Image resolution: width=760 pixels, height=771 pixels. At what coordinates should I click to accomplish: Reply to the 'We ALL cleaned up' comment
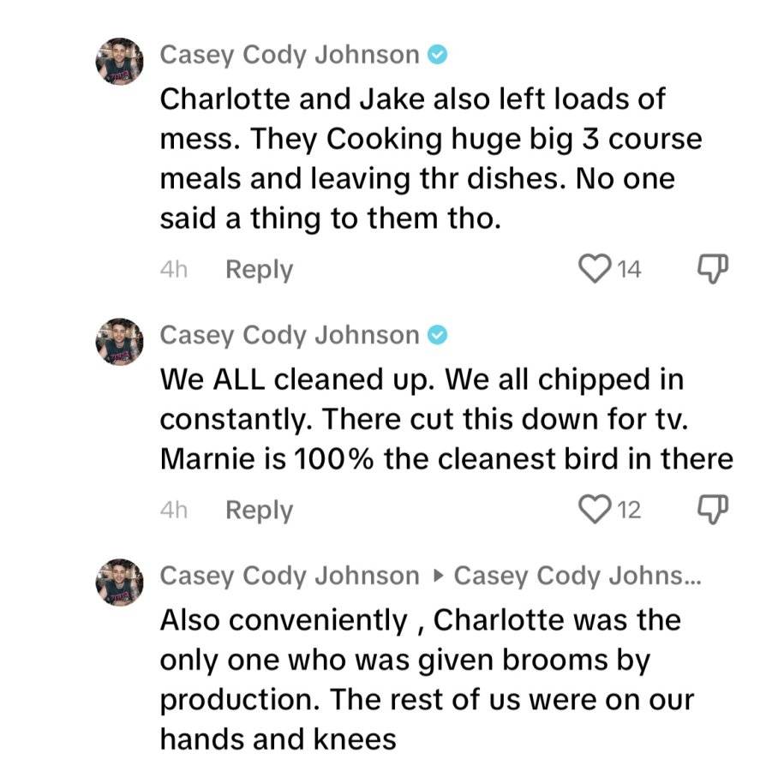point(260,511)
